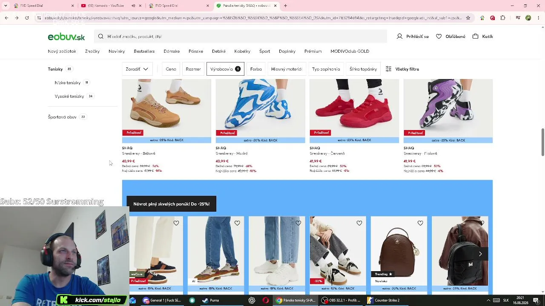Advance the carousel with the next arrow
This screenshot has width=545, height=306.
pyautogui.click(x=480, y=254)
